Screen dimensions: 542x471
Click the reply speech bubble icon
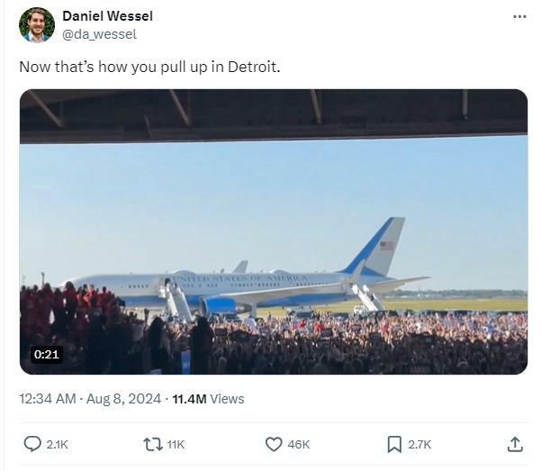(x=32, y=444)
